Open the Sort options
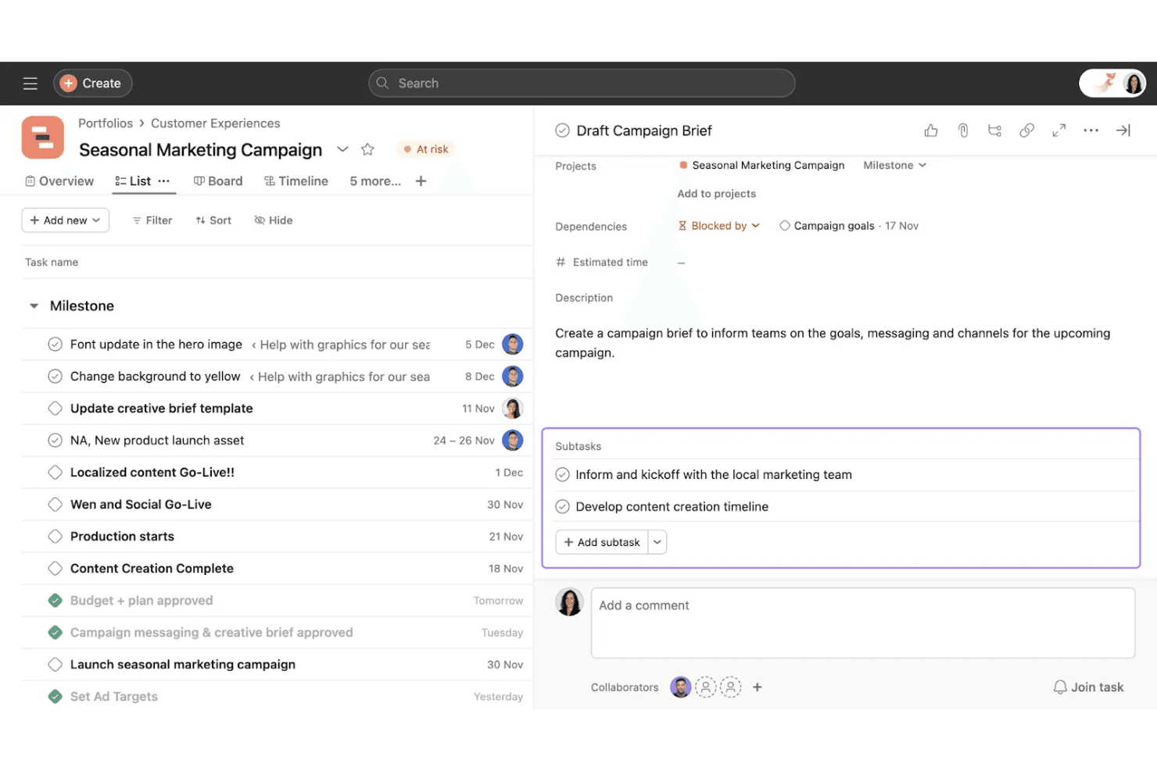This screenshot has height=771, width=1157. tap(213, 220)
